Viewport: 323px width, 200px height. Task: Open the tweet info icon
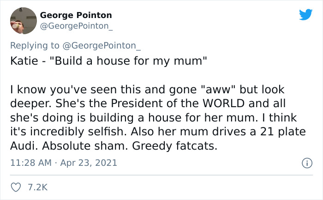tap(305, 163)
